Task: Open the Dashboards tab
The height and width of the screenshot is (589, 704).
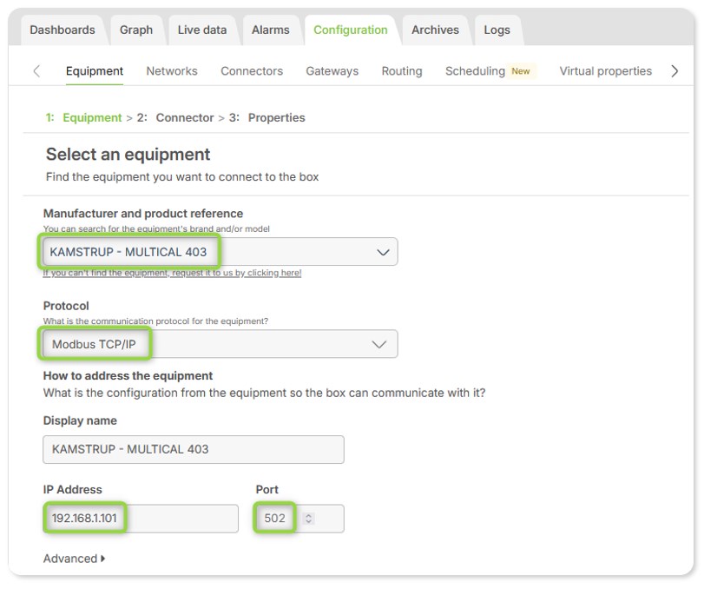Action: (63, 30)
